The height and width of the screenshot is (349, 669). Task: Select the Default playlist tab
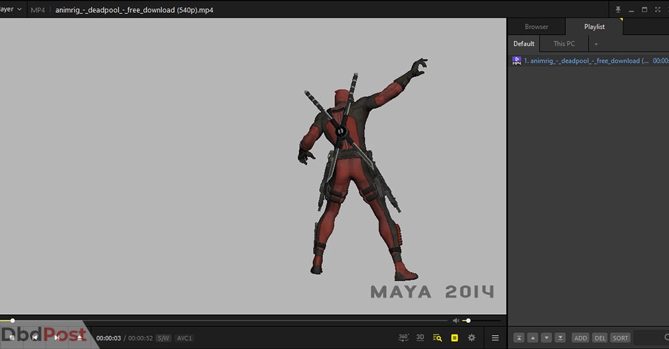point(524,43)
